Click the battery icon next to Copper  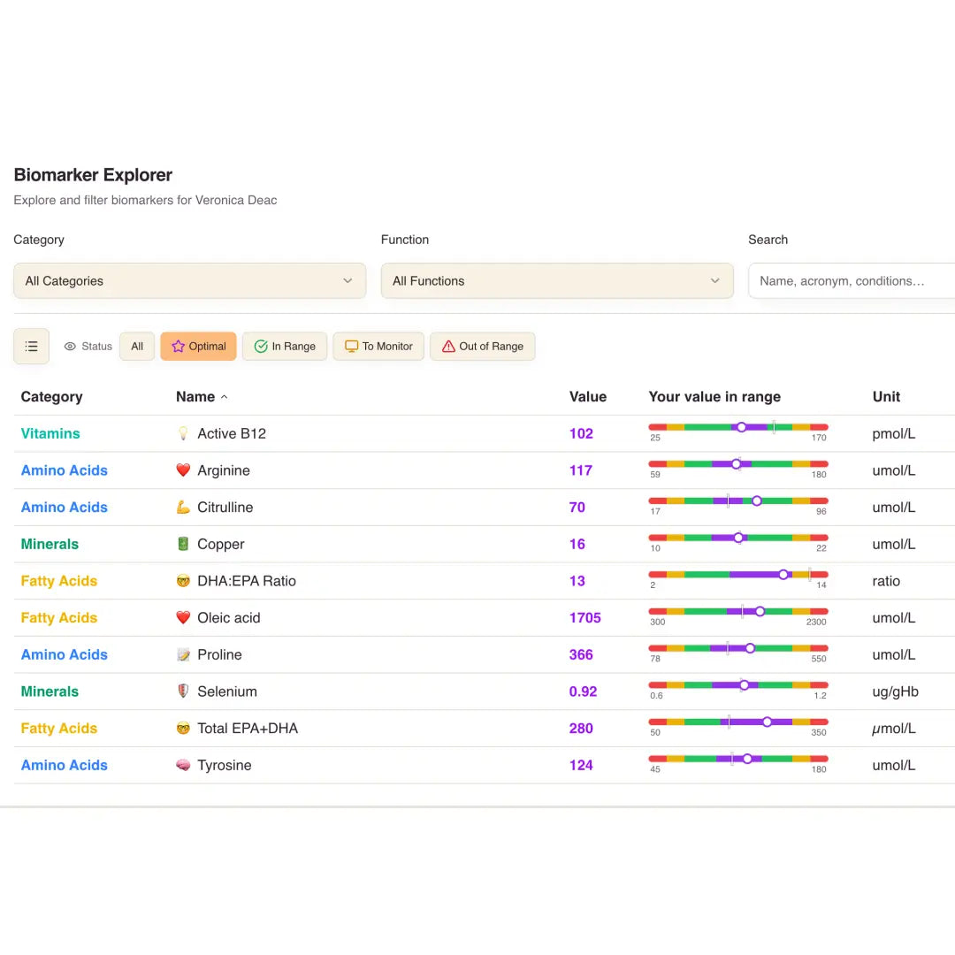click(x=183, y=544)
